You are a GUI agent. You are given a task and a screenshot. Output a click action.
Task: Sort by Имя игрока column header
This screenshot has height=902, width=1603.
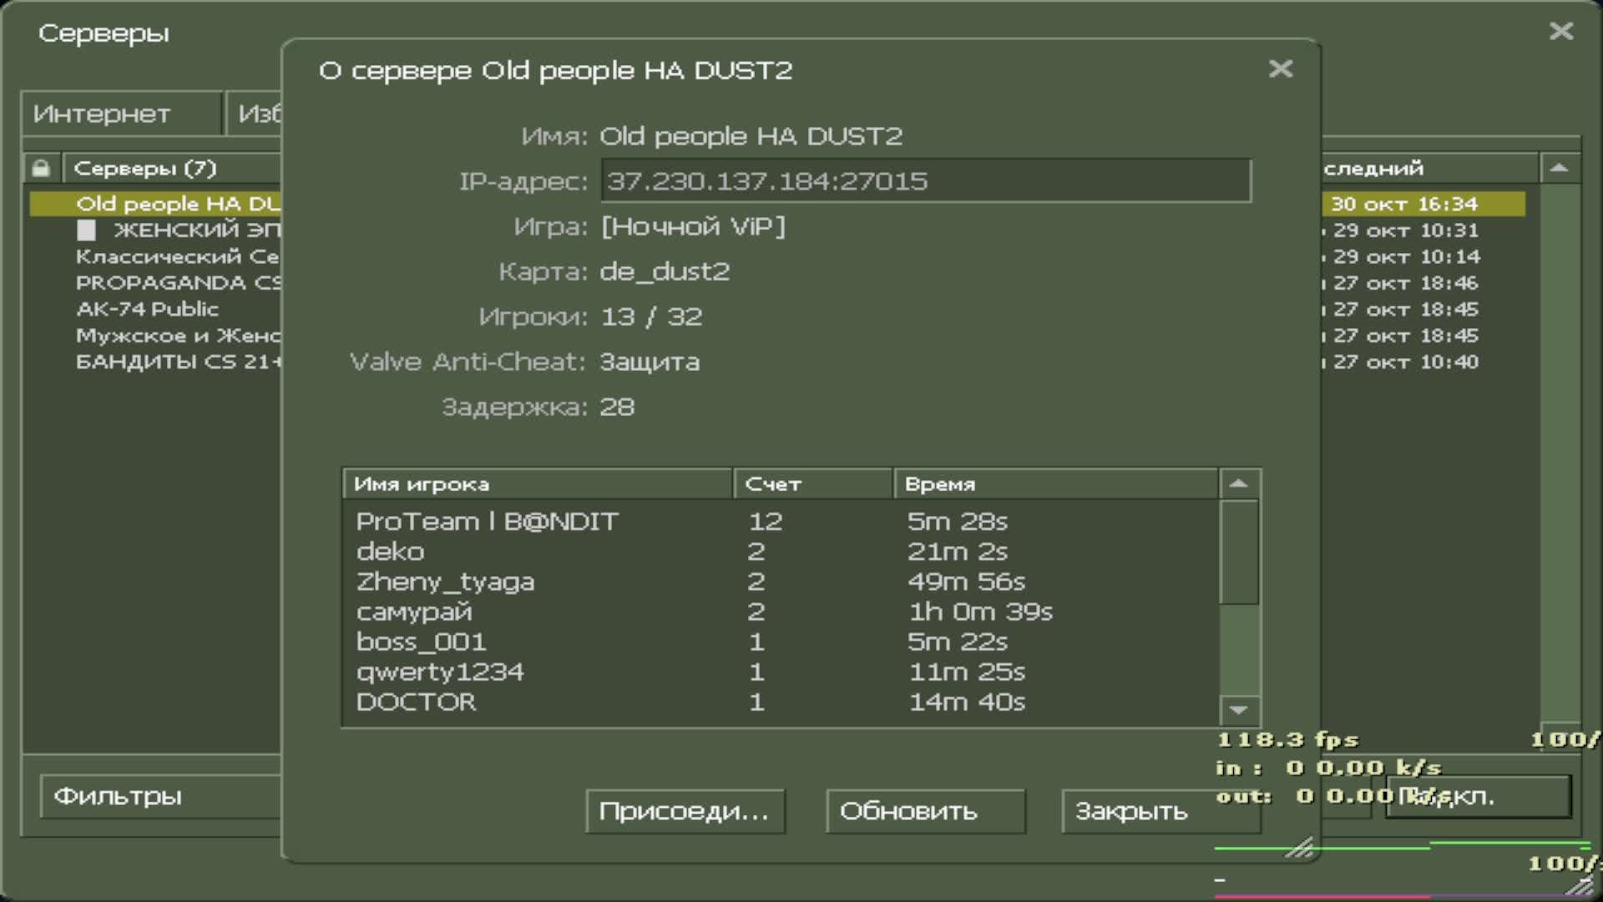536,484
